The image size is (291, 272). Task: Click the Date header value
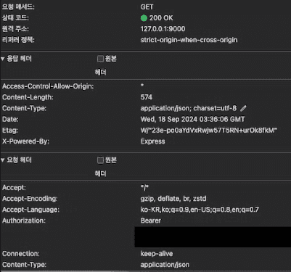click(192, 120)
